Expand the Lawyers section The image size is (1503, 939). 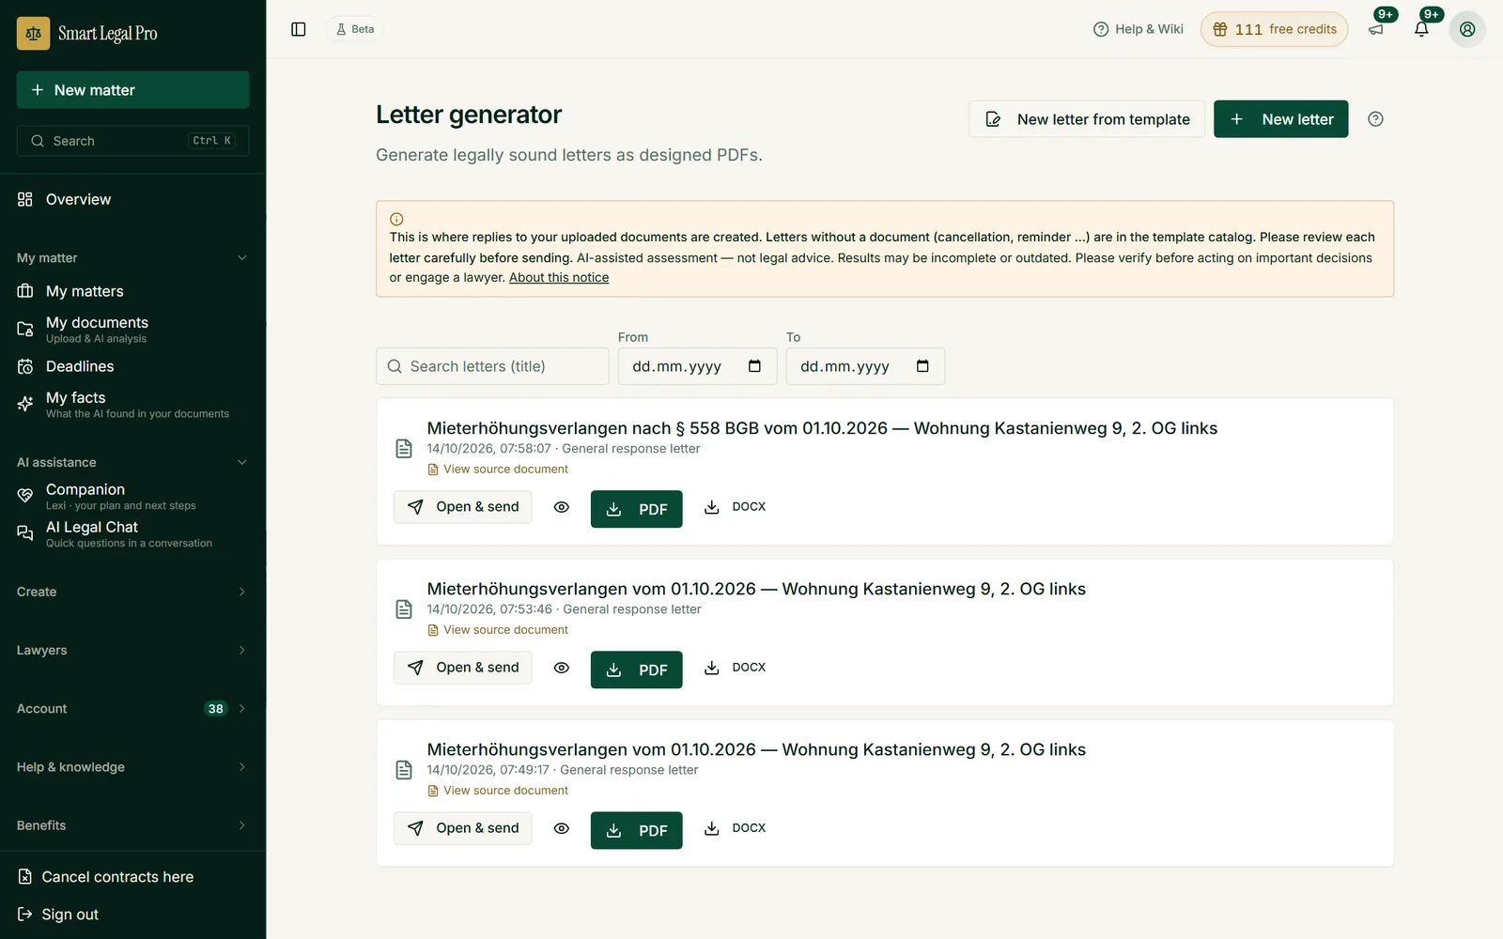pos(132,650)
